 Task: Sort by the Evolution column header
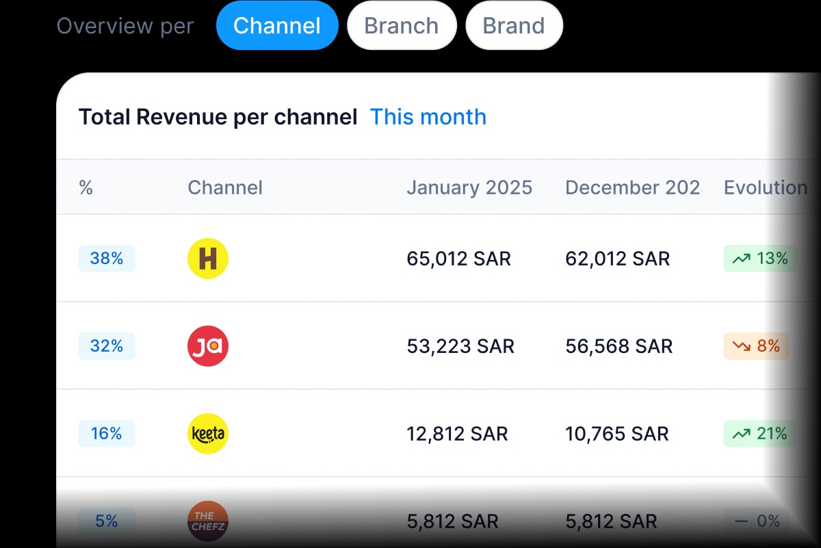click(x=766, y=187)
